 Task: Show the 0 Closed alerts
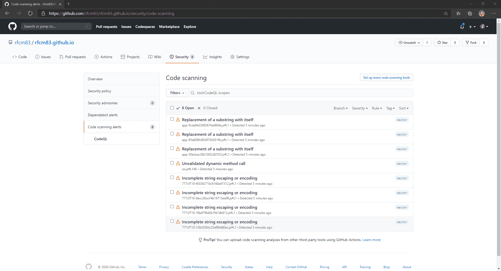[207, 108]
